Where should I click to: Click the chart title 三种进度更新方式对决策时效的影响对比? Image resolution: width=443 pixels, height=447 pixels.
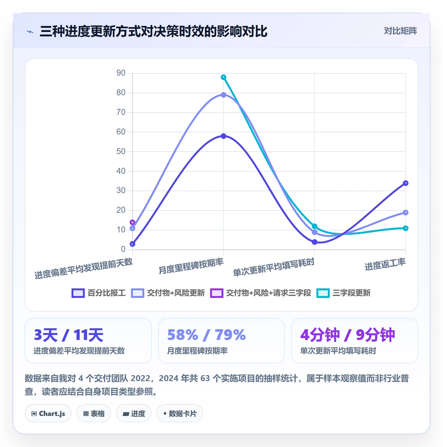click(x=153, y=31)
